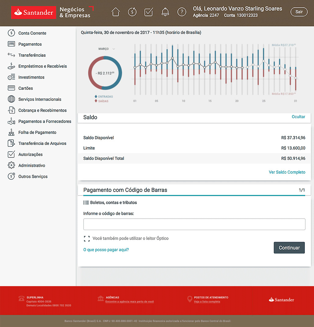Click the Continuar button
This screenshot has width=314, height=327.
[x=289, y=248]
